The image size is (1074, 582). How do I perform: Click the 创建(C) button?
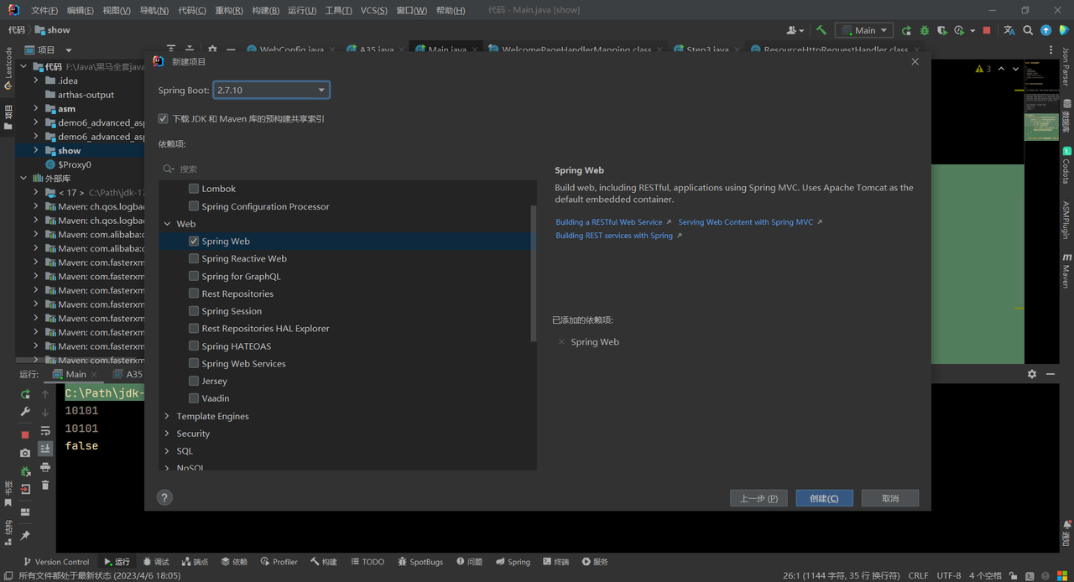(824, 498)
